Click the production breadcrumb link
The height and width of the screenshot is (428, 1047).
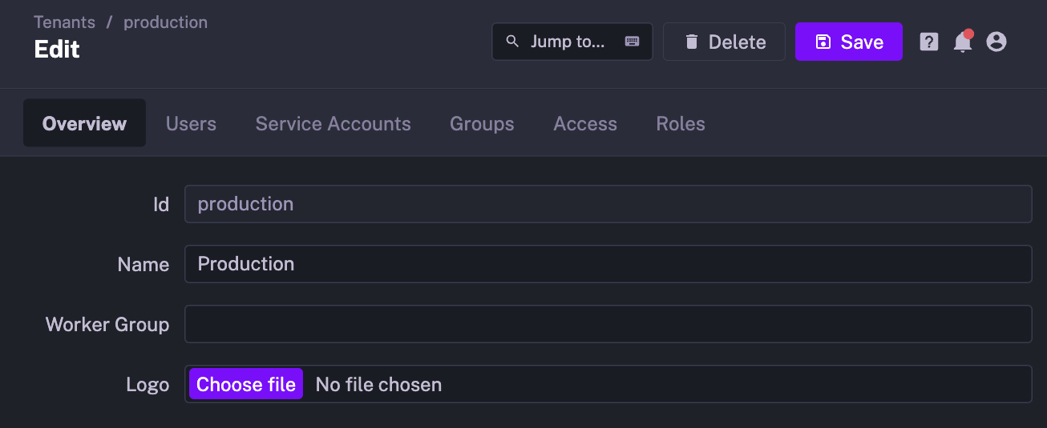pos(165,22)
